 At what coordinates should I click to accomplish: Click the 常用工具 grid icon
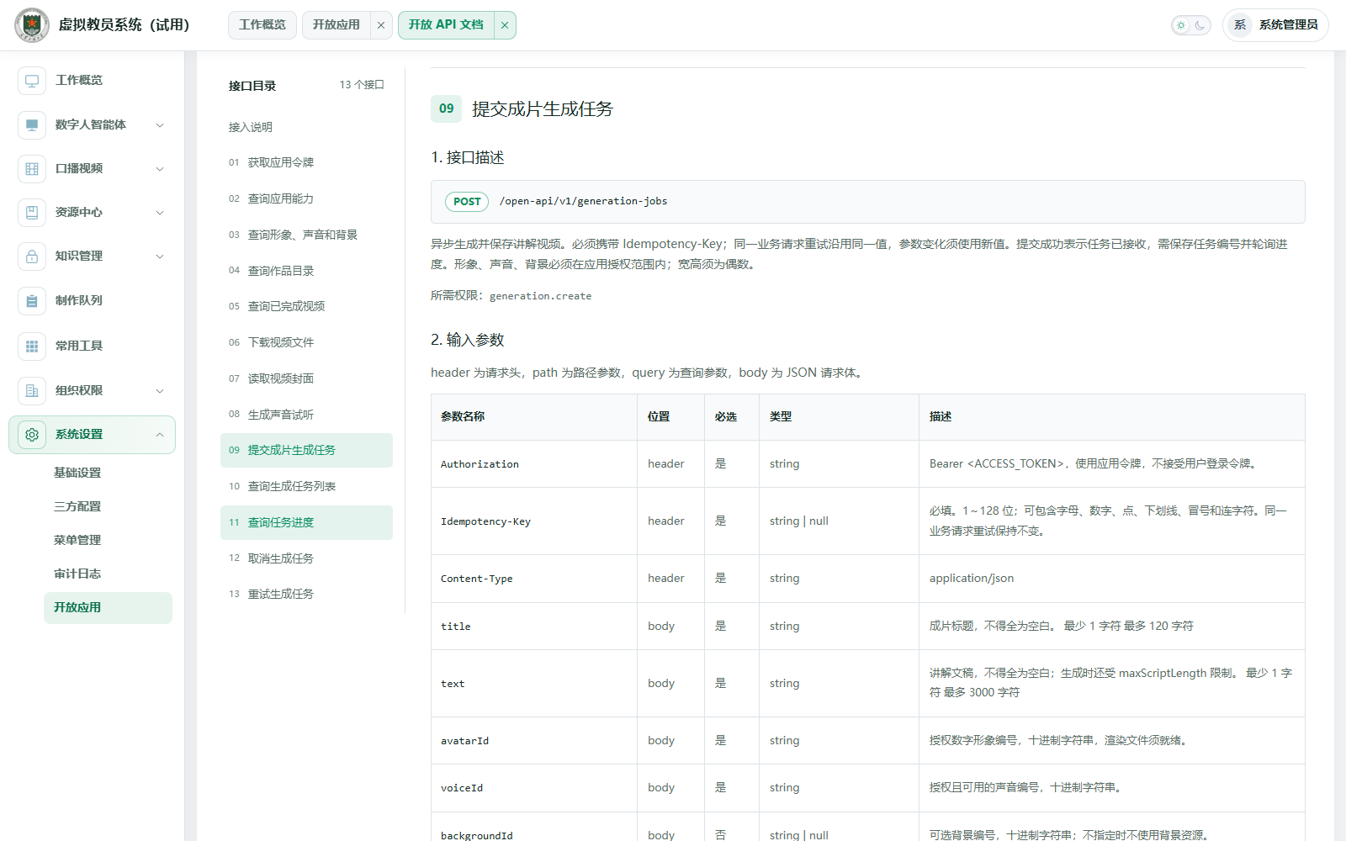[32, 346]
